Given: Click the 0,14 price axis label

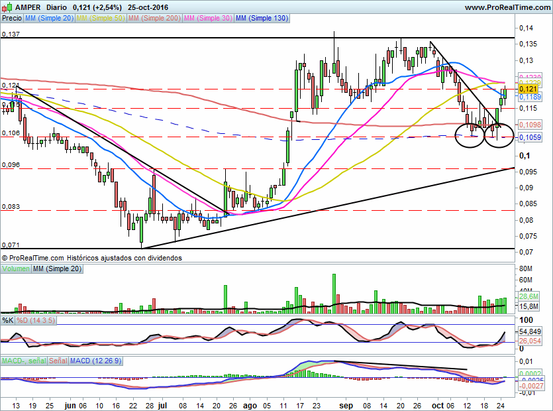Looking at the screenshot, I should 527,28.
